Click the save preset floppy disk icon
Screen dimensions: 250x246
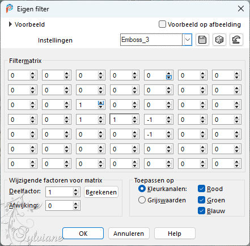(x=202, y=40)
